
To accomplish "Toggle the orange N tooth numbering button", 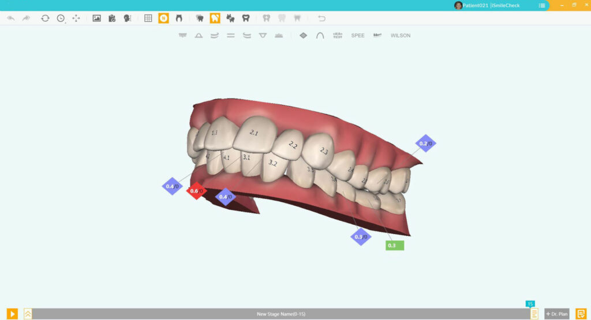I will pos(163,18).
